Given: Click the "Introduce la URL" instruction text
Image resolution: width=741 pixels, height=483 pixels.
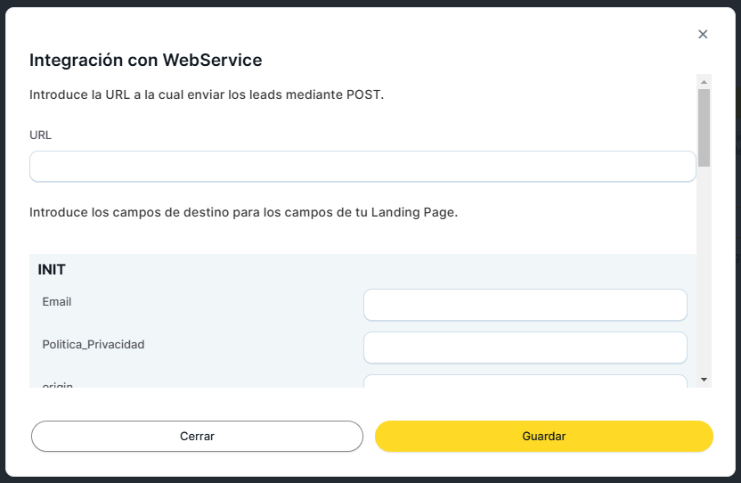Looking at the screenshot, I should click(x=207, y=94).
